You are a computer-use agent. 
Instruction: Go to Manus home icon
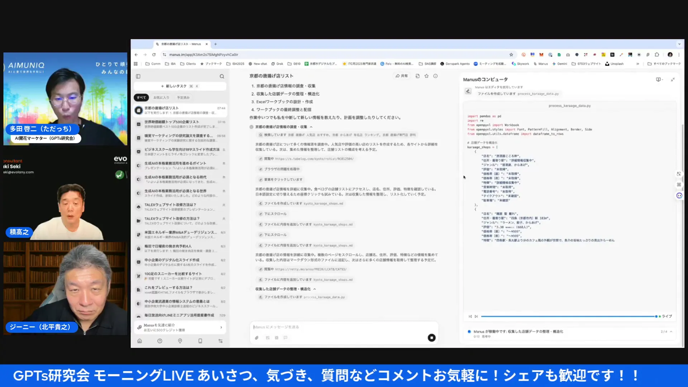click(x=140, y=341)
